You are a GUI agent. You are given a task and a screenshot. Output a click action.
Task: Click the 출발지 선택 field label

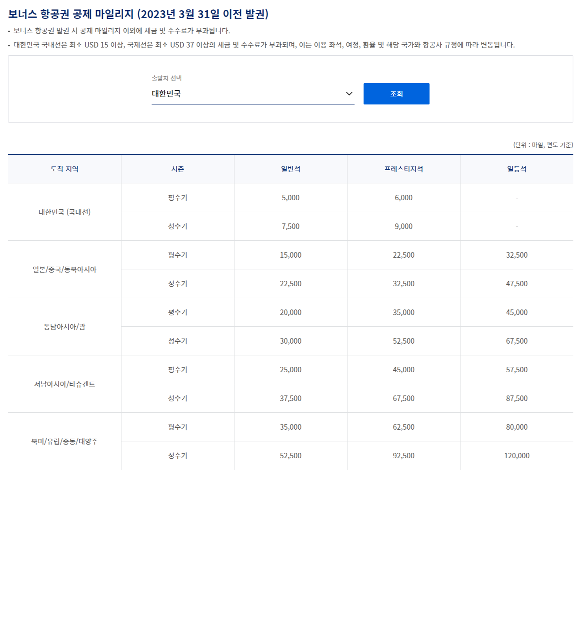[166, 78]
